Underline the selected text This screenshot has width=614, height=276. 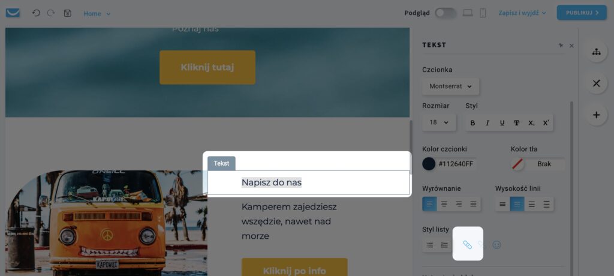(x=502, y=123)
